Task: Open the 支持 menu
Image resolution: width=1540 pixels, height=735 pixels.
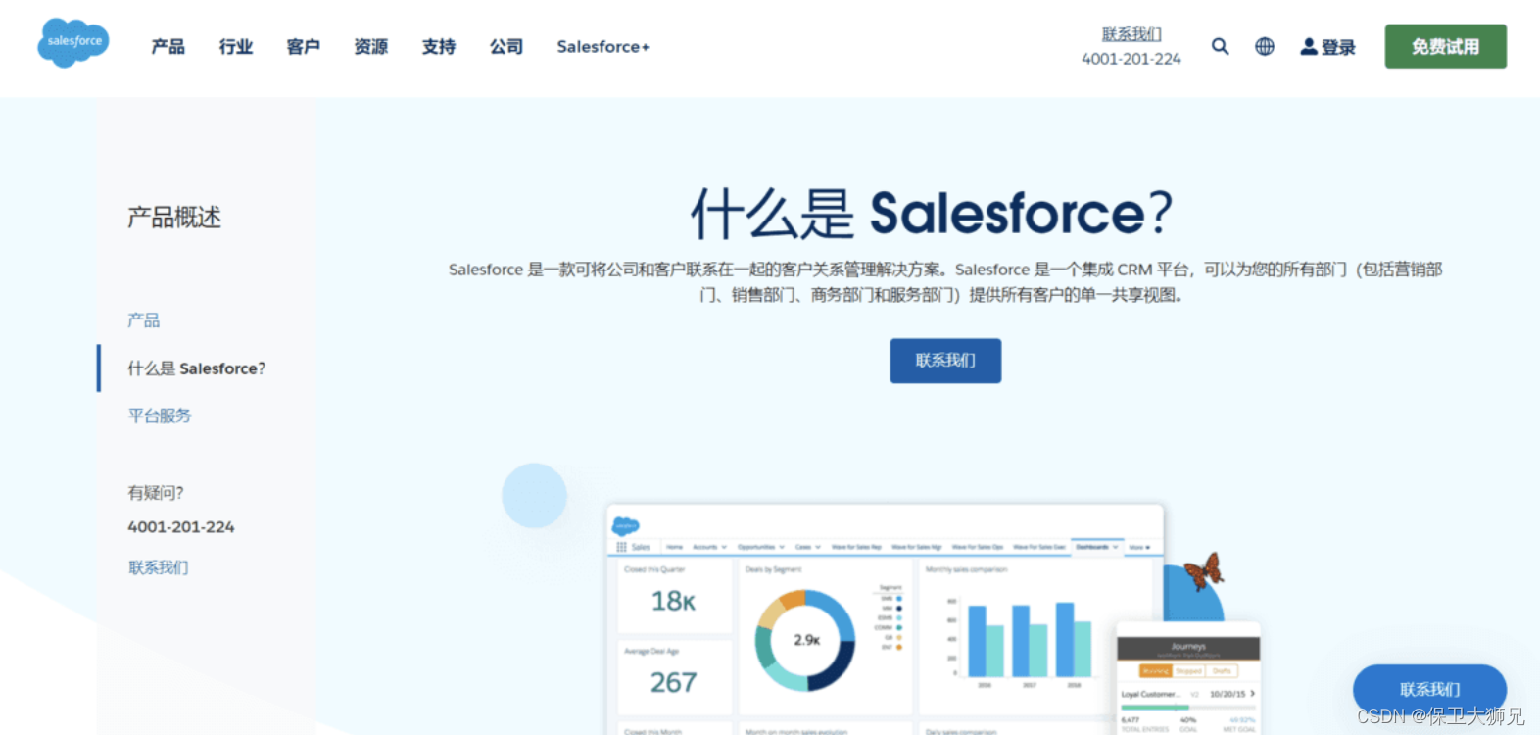Action: [x=439, y=46]
